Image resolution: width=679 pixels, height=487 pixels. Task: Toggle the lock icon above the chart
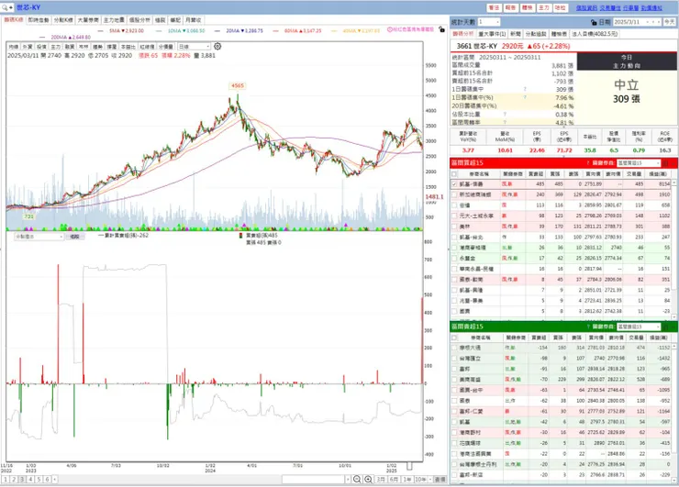pyautogui.click(x=441, y=29)
